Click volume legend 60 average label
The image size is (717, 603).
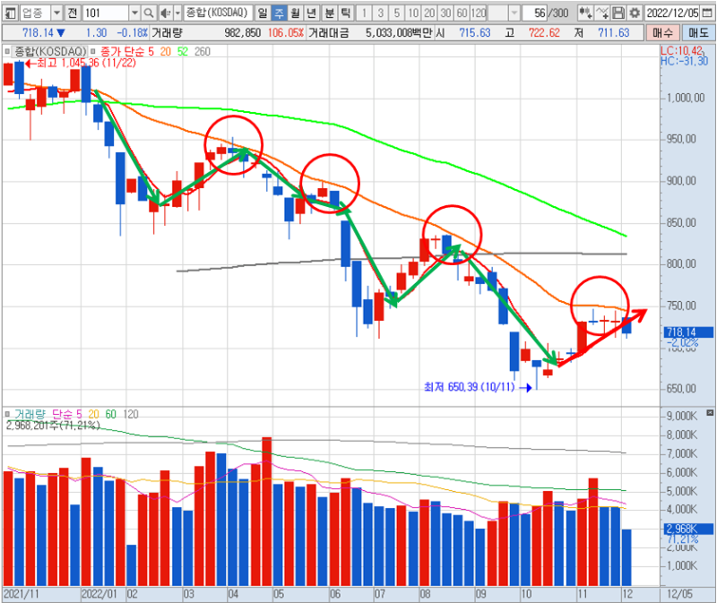tap(110, 414)
